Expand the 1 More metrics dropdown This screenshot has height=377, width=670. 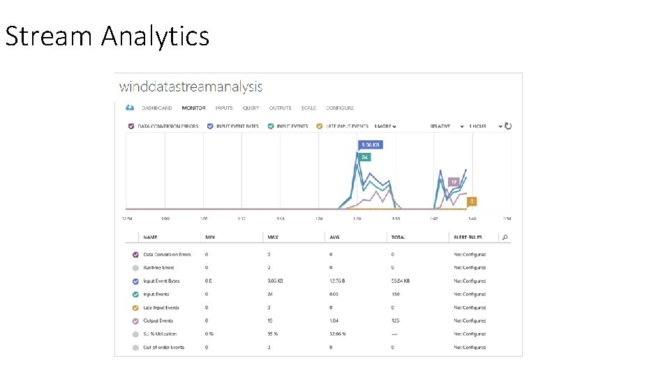point(385,126)
